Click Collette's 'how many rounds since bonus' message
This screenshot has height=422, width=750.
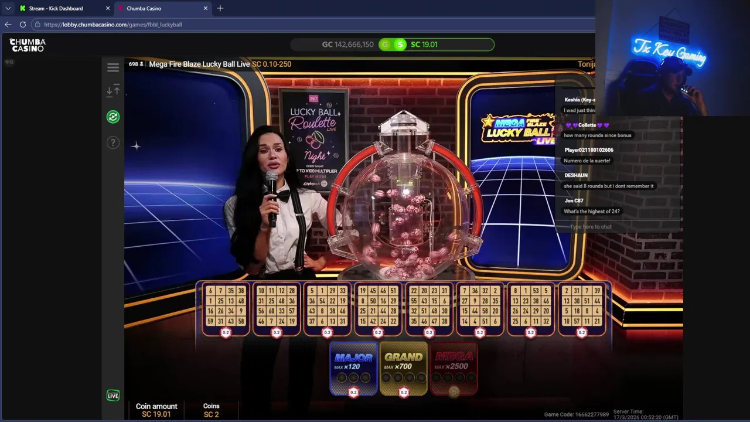click(598, 135)
